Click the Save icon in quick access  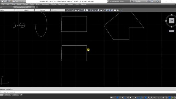click(x=8, y=1)
